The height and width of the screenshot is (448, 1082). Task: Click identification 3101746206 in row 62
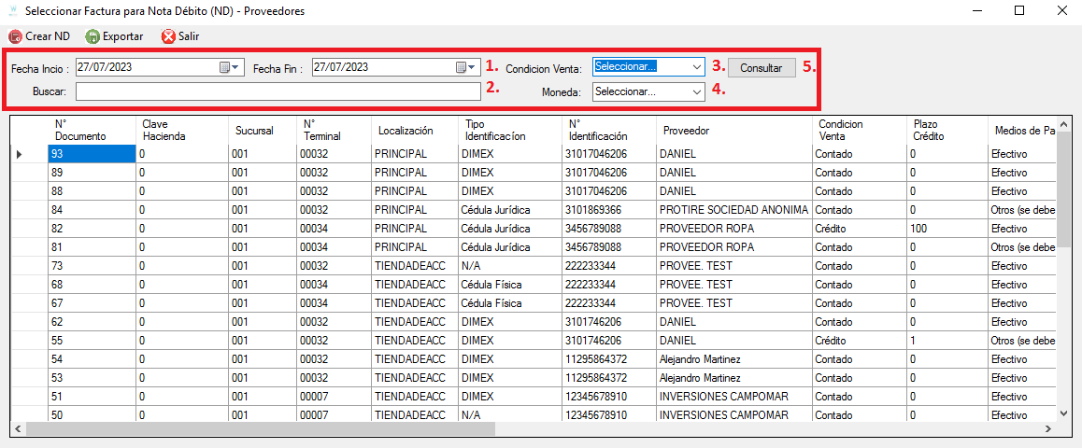point(608,321)
